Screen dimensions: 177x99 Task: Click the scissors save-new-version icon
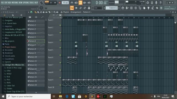pos(152,2)
